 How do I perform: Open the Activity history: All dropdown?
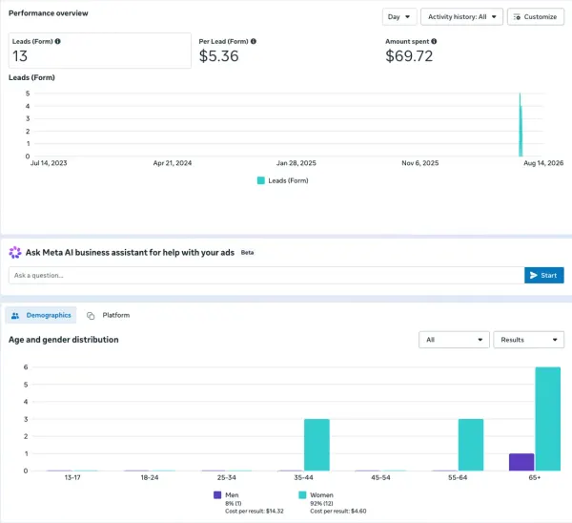tap(461, 17)
